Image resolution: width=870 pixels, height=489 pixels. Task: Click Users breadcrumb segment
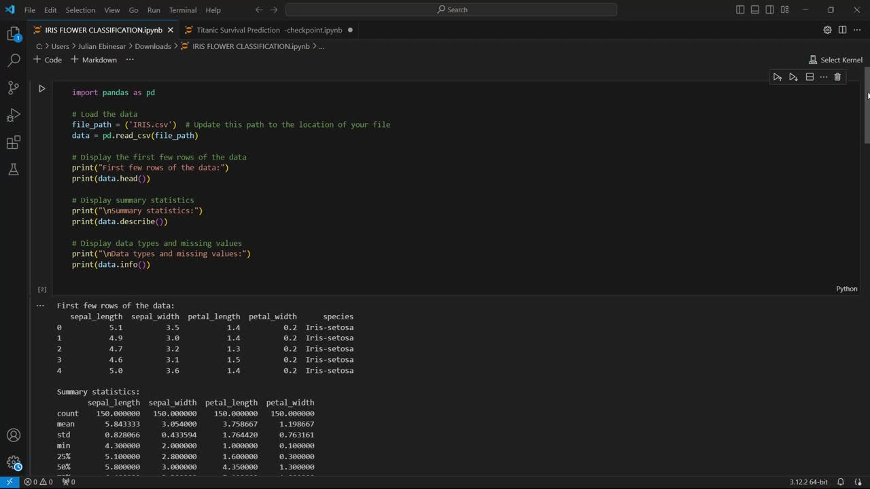60,46
